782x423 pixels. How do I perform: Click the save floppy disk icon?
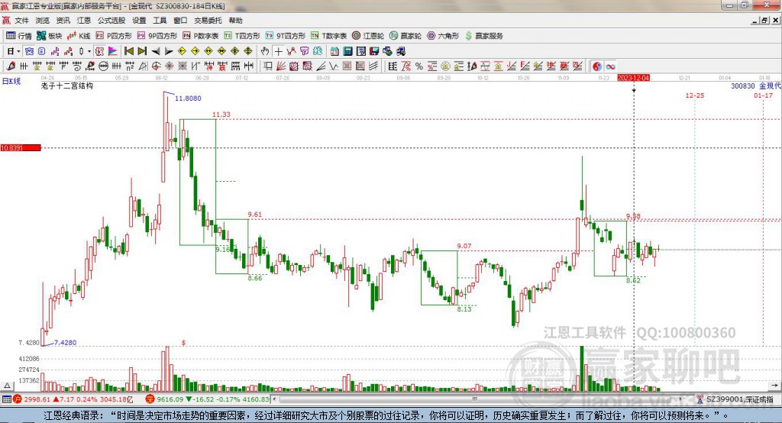pyautogui.click(x=374, y=51)
